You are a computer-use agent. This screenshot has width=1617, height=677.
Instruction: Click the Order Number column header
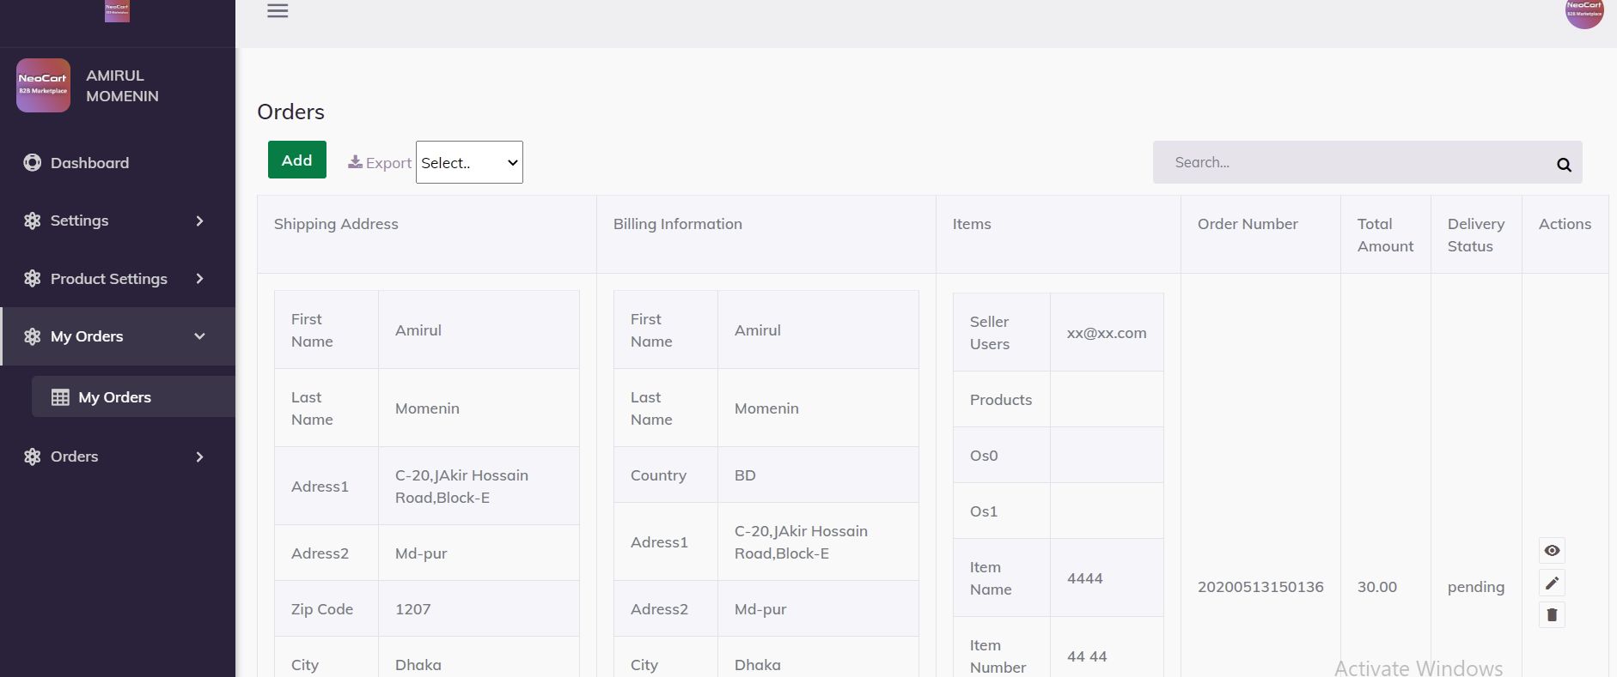[x=1248, y=224]
